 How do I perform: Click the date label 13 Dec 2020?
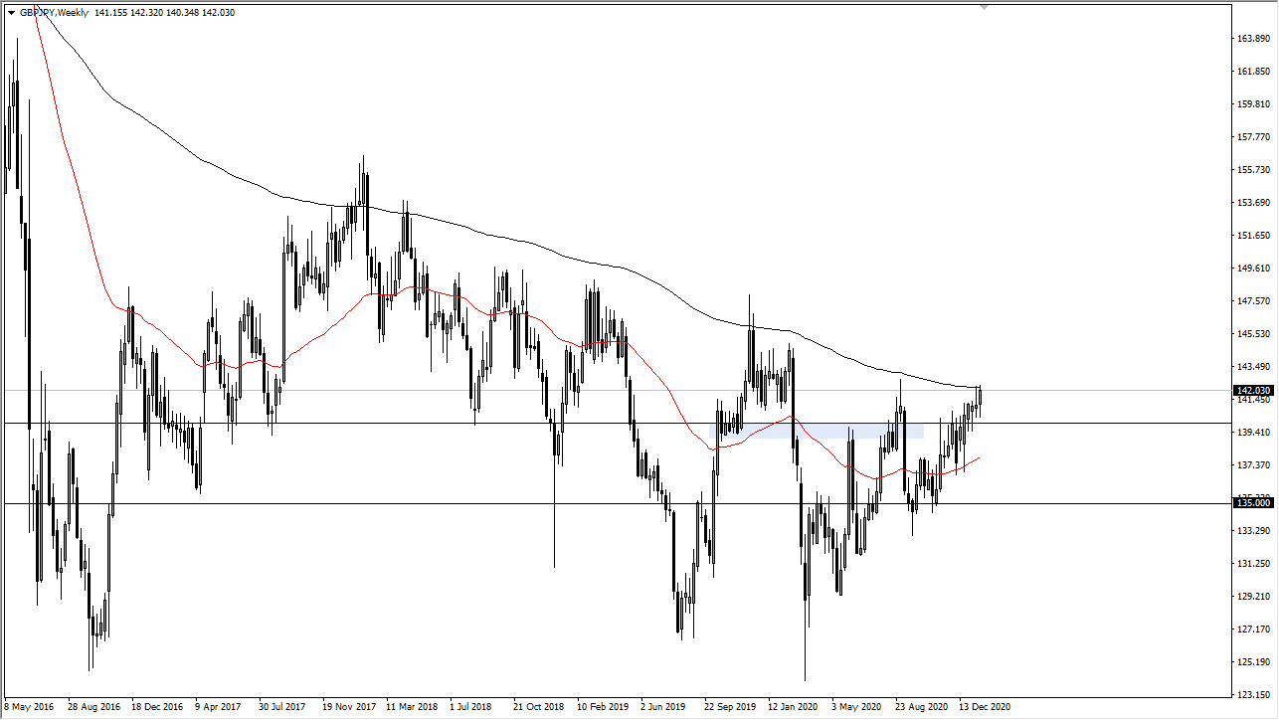(x=983, y=706)
